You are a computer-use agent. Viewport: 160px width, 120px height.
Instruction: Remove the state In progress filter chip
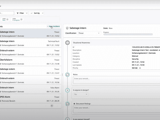click(x=21, y=19)
